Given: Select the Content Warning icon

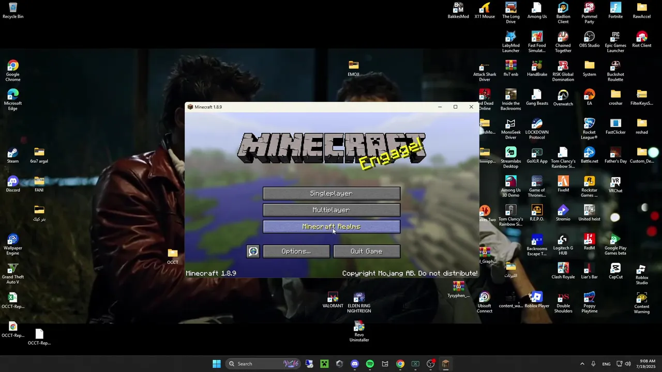Looking at the screenshot, I should click(x=642, y=303).
